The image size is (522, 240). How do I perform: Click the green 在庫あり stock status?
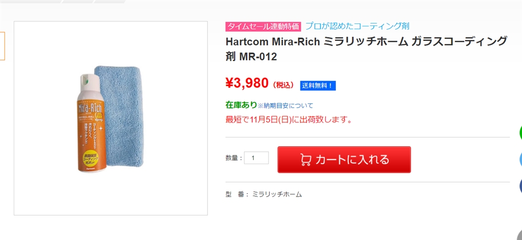[x=241, y=105]
